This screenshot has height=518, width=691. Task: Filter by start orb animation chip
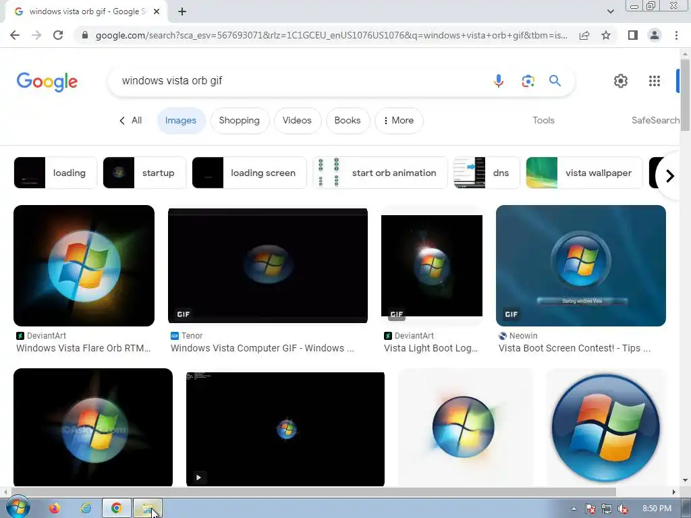(381, 173)
